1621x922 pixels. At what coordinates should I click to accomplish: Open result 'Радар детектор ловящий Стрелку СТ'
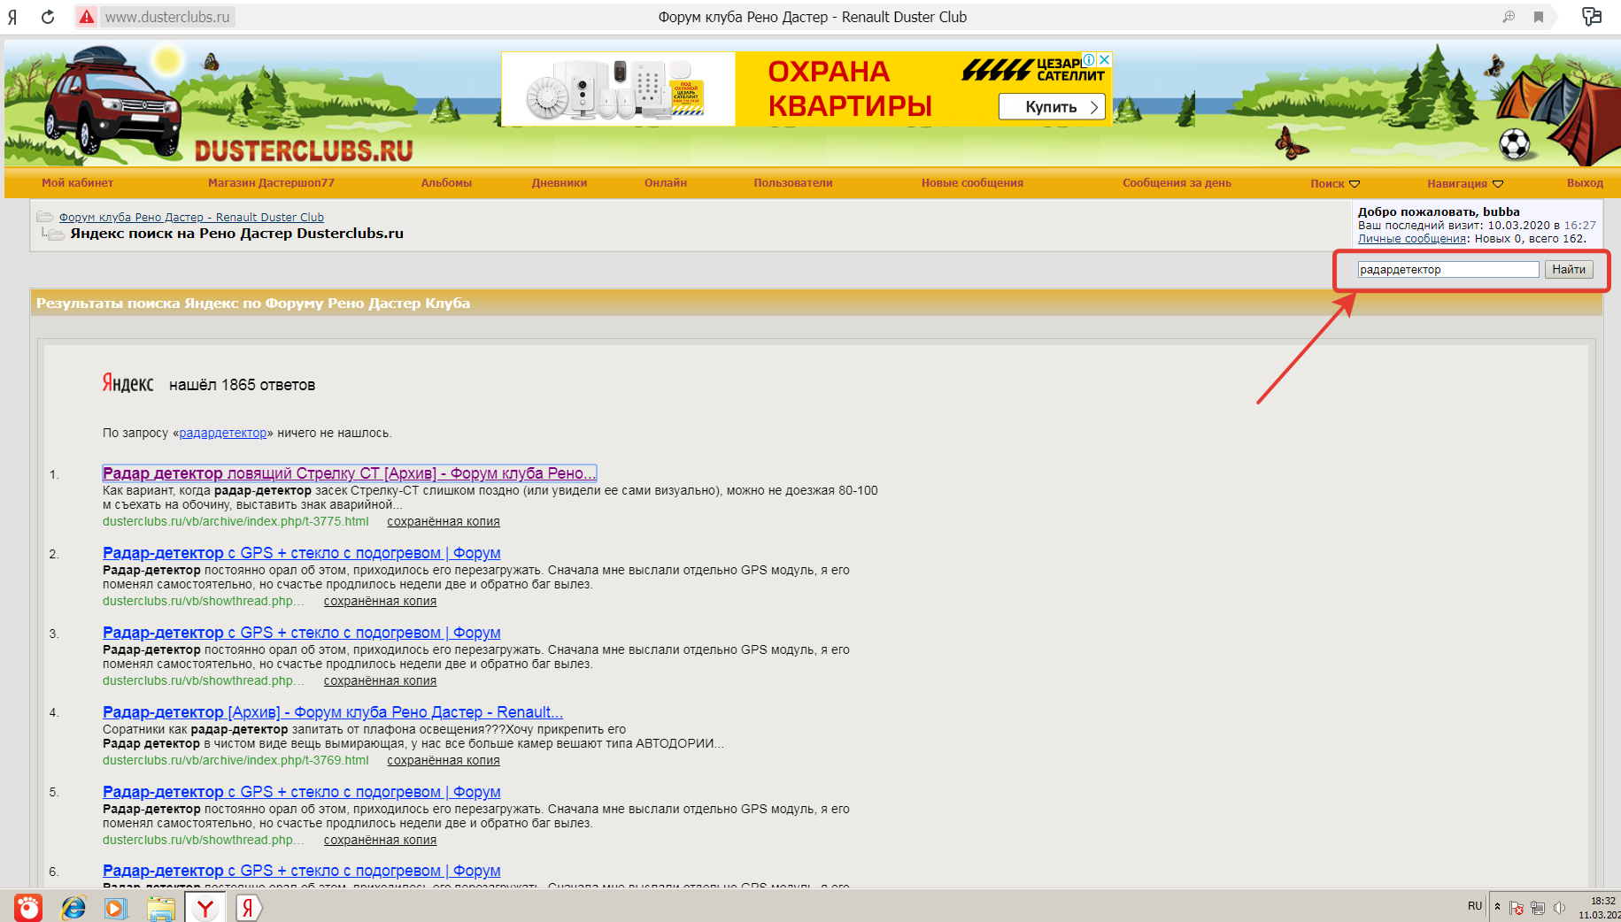pyautogui.click(x=350, y=473)
